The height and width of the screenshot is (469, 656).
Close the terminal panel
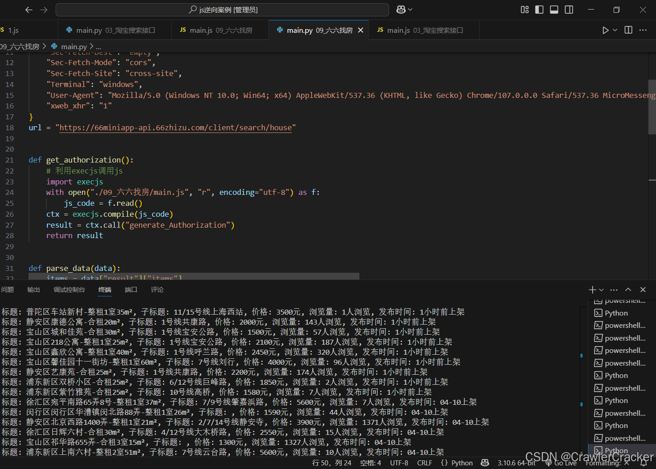point(643,290)
